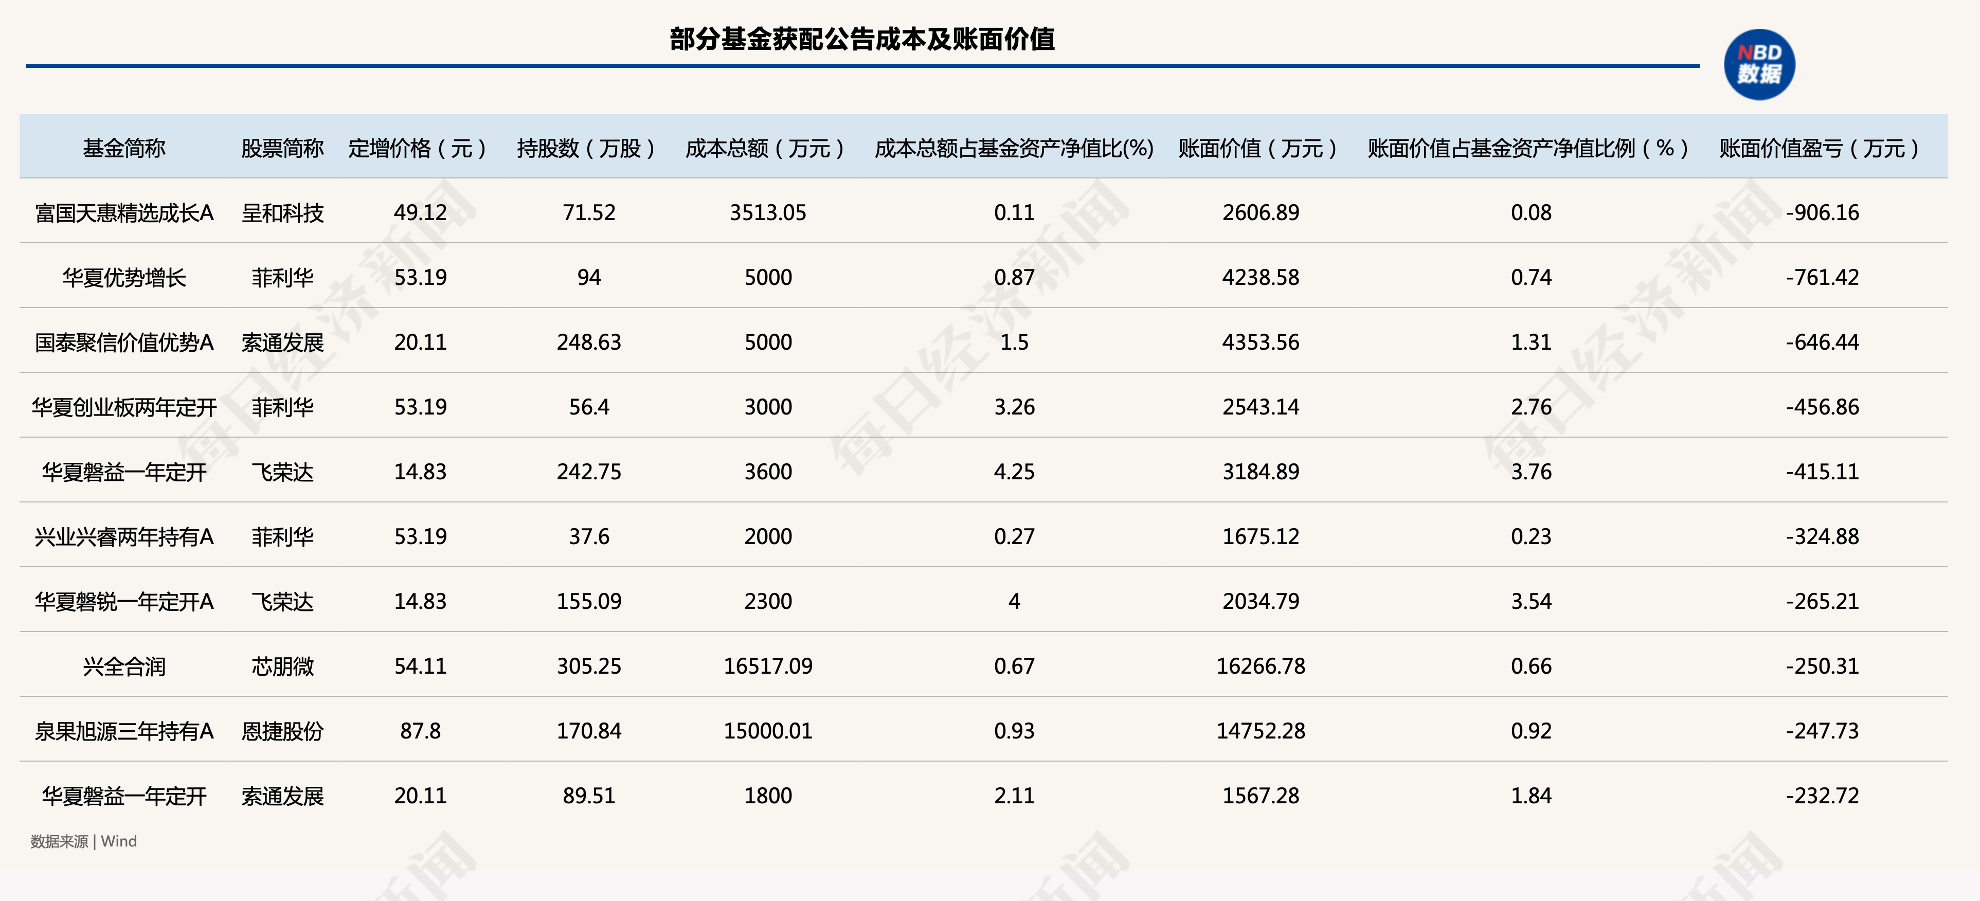
Task: Click the 华夏优势增长 fund name
Action: [x=124, y=278]
